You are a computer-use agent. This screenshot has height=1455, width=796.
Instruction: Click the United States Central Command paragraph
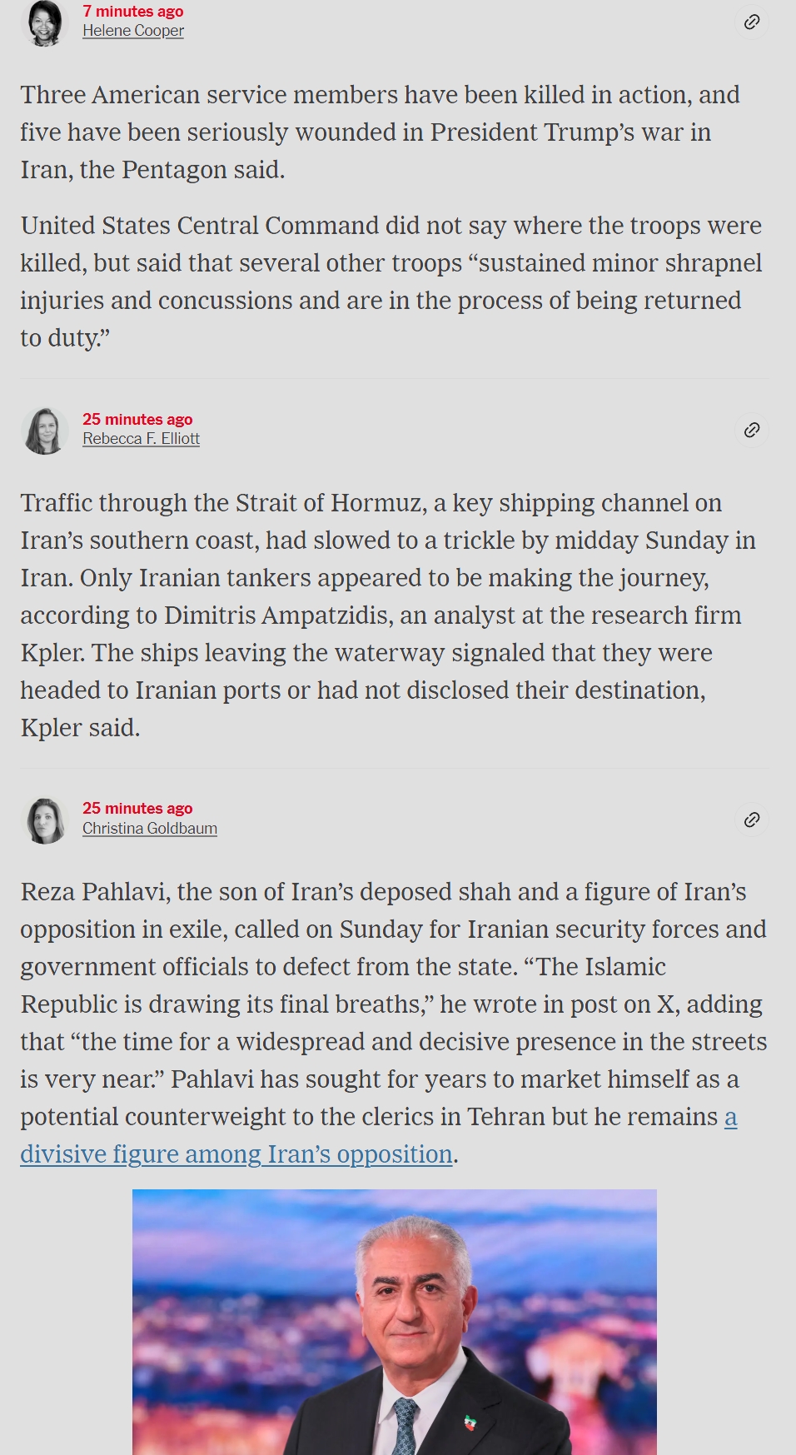391,282
